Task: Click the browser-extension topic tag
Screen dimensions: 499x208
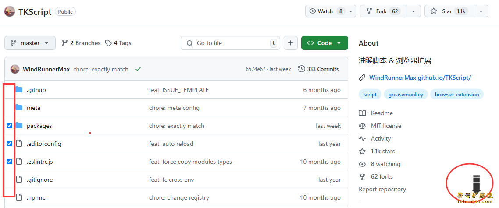Action: pos(457,95)
